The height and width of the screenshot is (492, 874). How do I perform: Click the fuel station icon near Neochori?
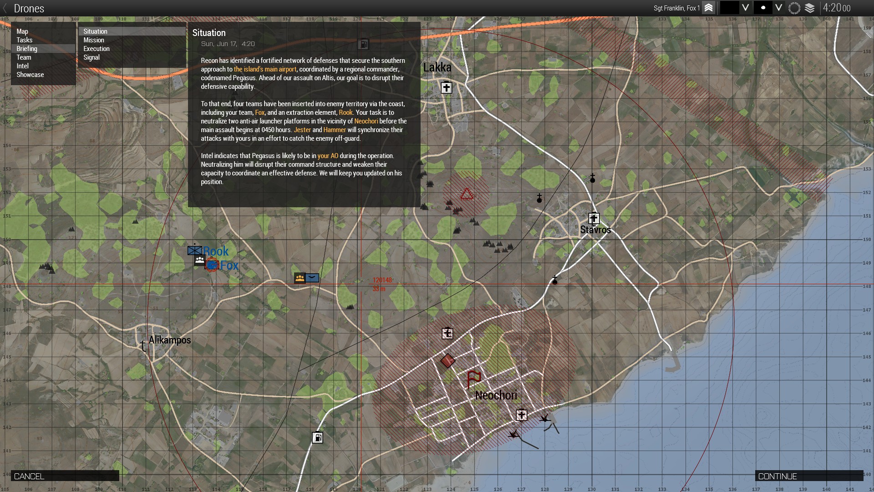click(x=317, y=437)
